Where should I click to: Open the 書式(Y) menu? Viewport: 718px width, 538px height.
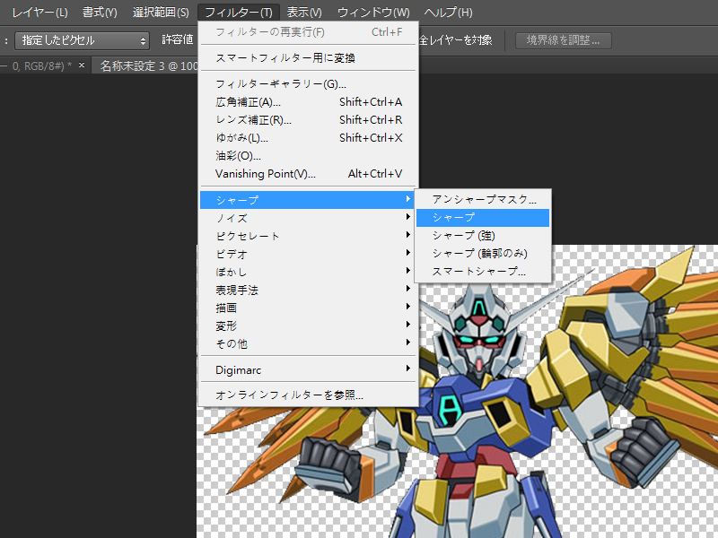tap(100, 13)
